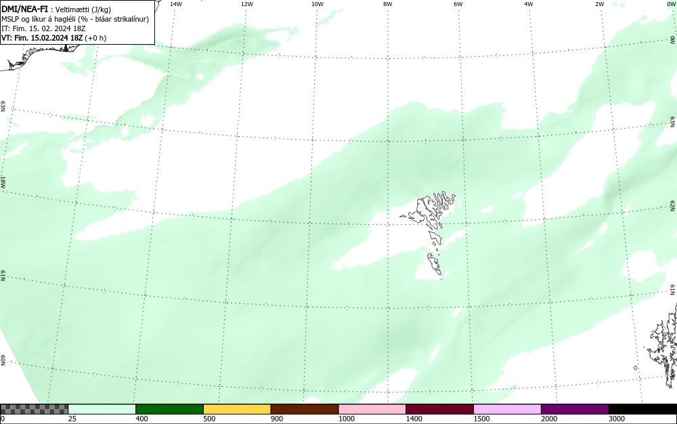677x424 pixels.
Task: Click the rotated 62N latitude label
Action: point(673,205)
